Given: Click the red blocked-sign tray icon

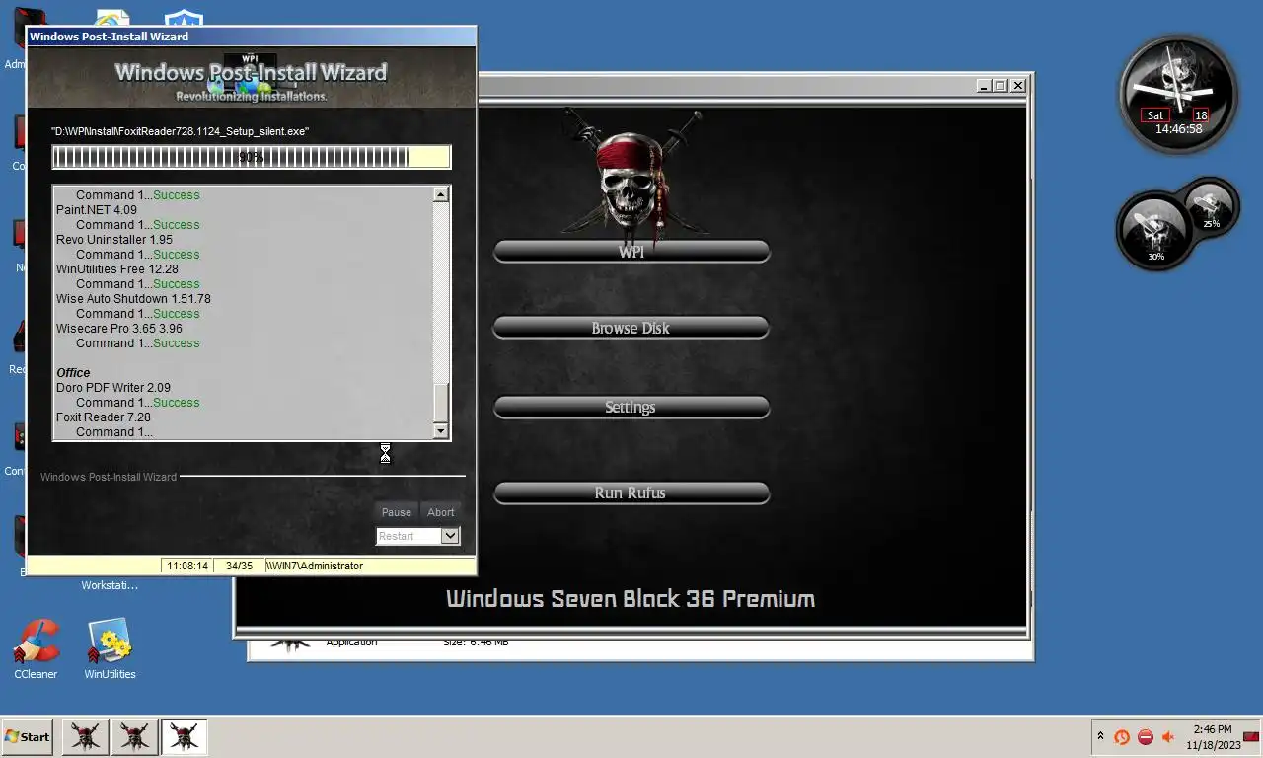Looking at the screenshot, I should [x=1146, y=737].
